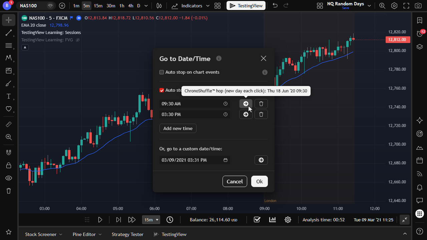Select the crosshair cursor tool
This screenshot has width=427, height=240.
click(x=9, y=20)
